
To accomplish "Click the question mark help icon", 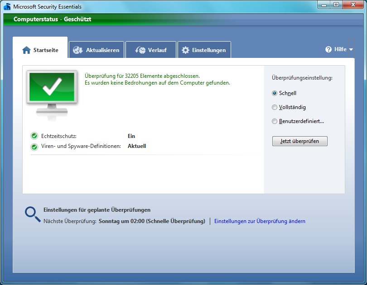I will click(328, 49).
